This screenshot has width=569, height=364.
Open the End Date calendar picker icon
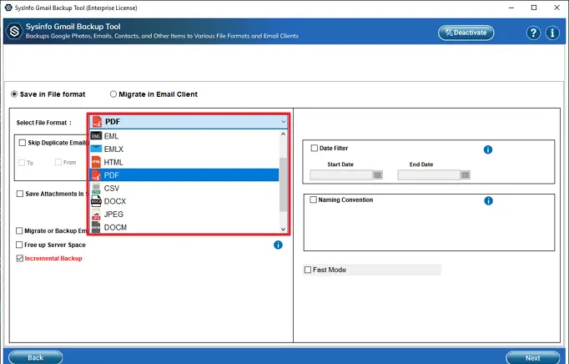pos(466,175)
